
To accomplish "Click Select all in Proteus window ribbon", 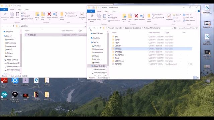I will 187,15.
